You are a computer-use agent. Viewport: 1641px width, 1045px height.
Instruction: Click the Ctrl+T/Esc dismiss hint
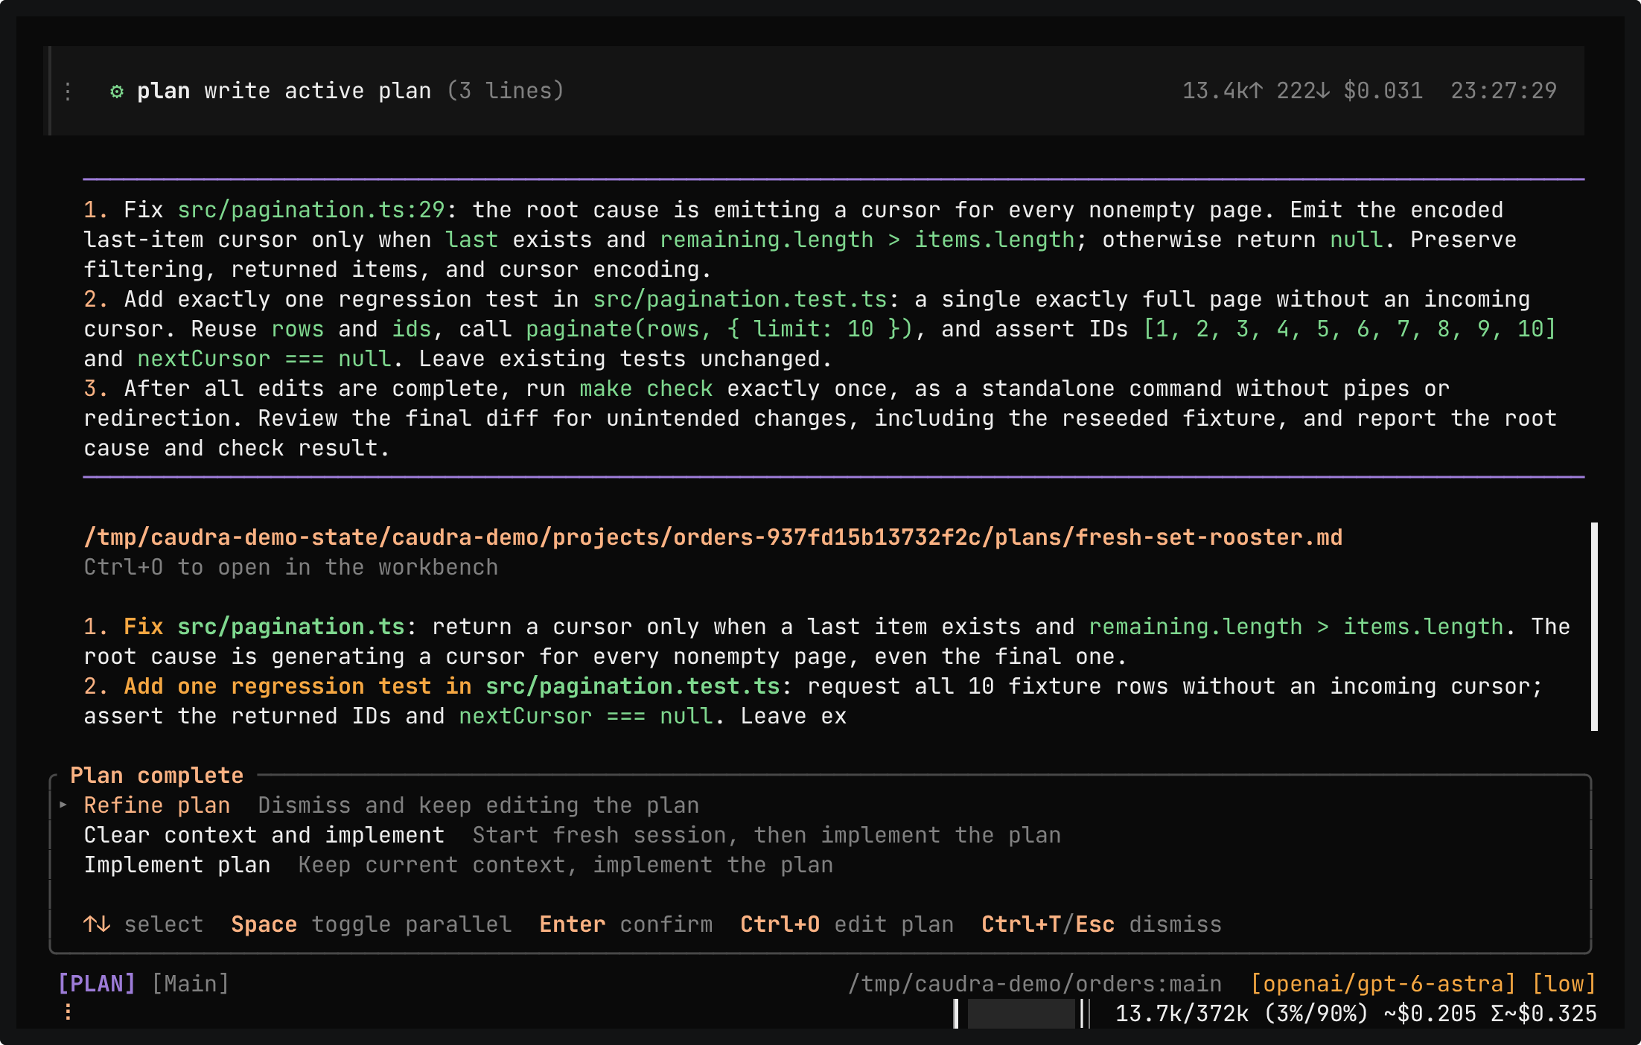coord(1101,924)
